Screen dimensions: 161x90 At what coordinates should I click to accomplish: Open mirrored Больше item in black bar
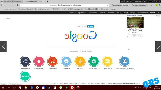click(72, 13)
